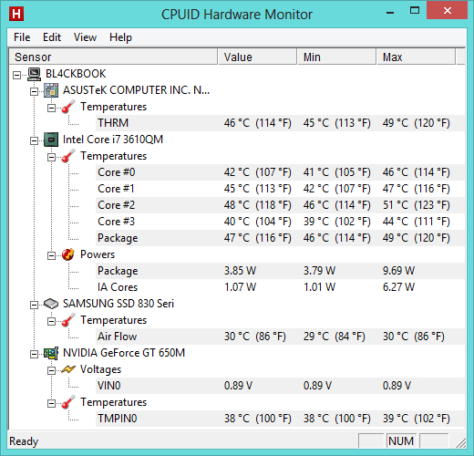Click the Value column header

point(257,57)
